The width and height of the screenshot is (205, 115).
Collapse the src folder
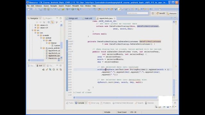coord(32,30)
